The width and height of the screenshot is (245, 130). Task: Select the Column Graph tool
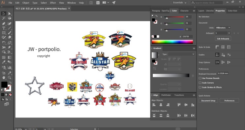click(x=10, y=67)
